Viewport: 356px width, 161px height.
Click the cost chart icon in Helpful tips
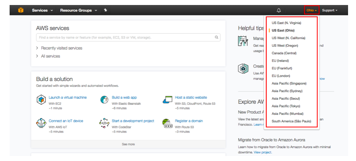tap(243, 41)
